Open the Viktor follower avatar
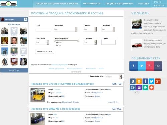167x125 pixels. click(x=14, y=41)
